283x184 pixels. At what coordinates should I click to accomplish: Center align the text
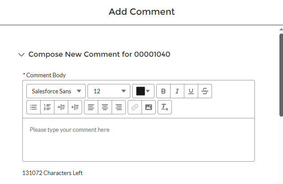[105, 107]
